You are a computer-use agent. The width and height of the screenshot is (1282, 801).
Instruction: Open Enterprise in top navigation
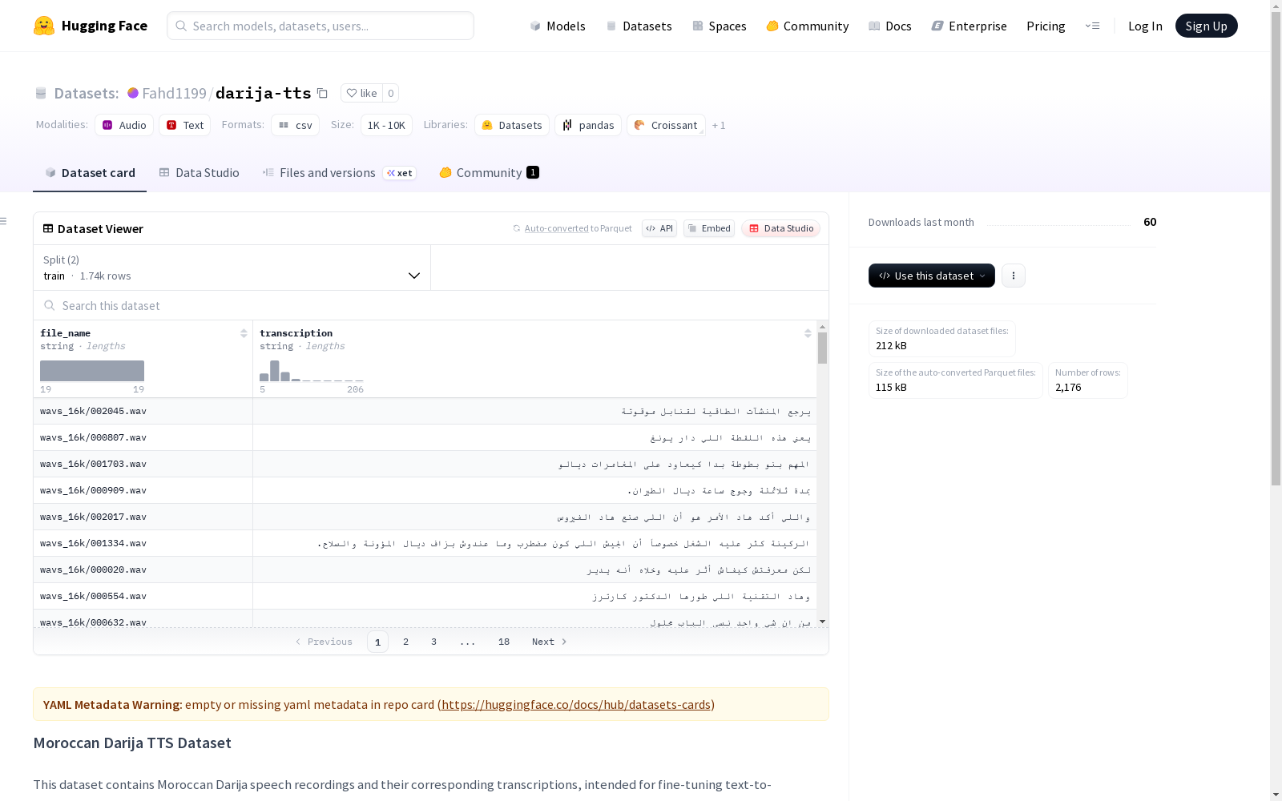coord(970,26)
